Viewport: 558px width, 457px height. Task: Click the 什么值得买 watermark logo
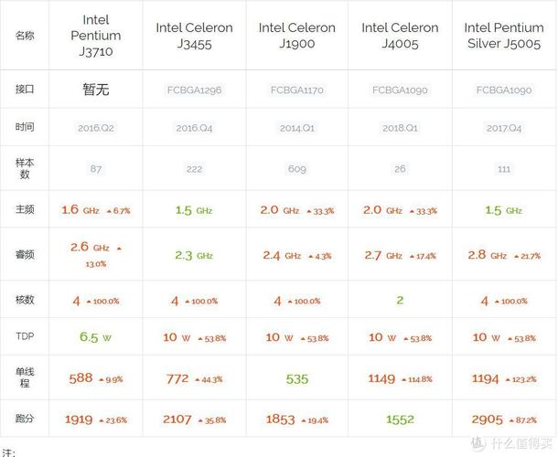point(512,443)
